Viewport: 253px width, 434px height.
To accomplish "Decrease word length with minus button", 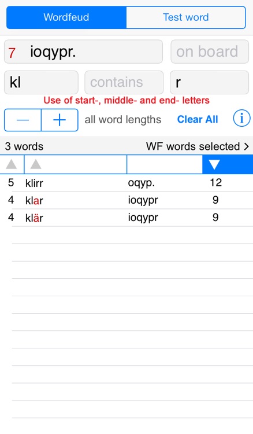I will point(23,120).
